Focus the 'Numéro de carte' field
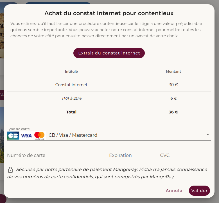This screenshot has height=203, width=219. (26, 155)
